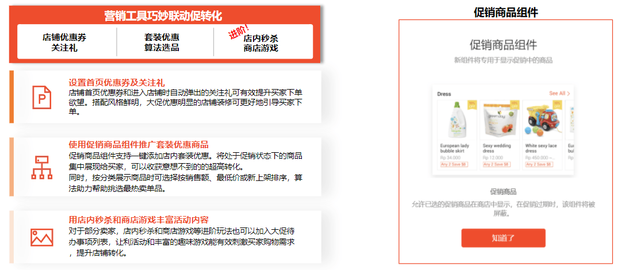Click the 10% OFF badge on detergent bottle
Image resolution: width=621 pixels, height=270 pixels.
(472, 105)
